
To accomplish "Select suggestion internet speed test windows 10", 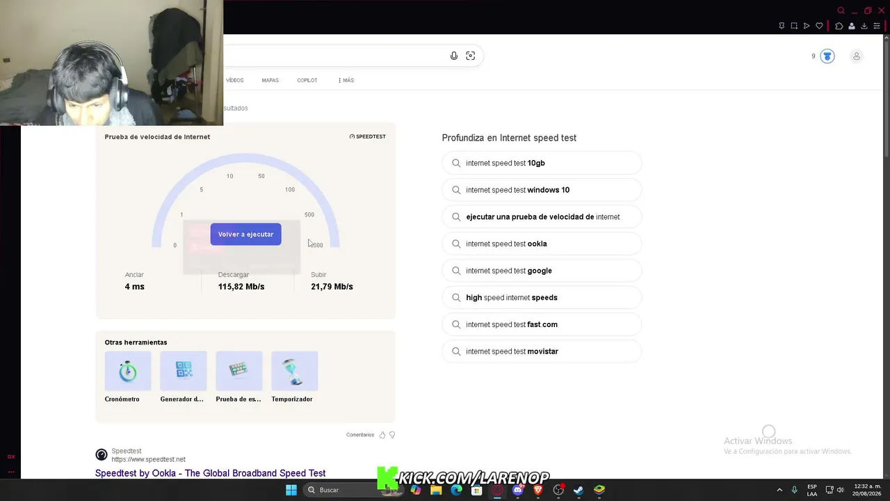I will click(x=542, y=190).
